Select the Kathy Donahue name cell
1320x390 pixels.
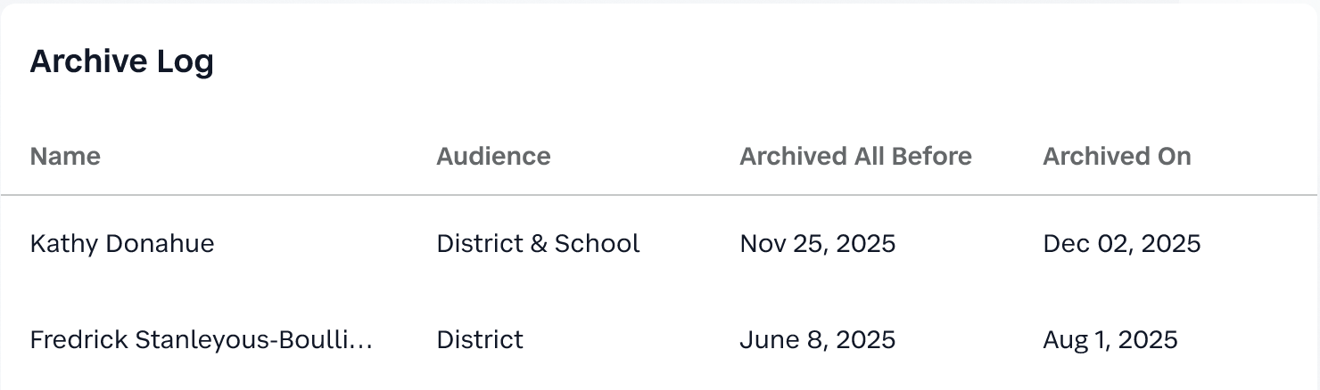[122, 243]
